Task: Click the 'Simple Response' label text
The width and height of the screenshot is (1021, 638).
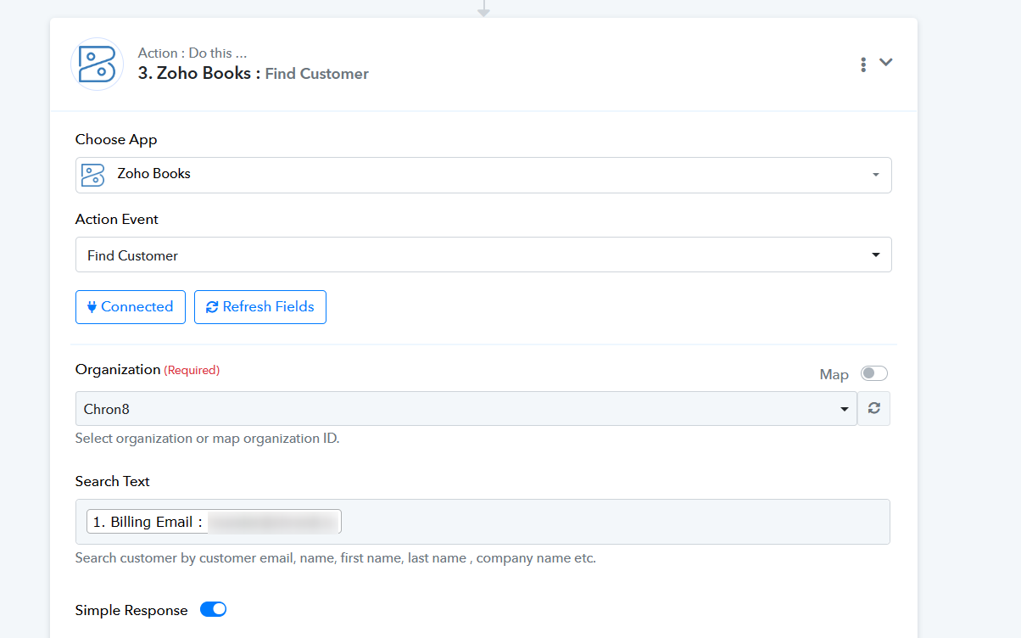Action: [x=131, y=610]
